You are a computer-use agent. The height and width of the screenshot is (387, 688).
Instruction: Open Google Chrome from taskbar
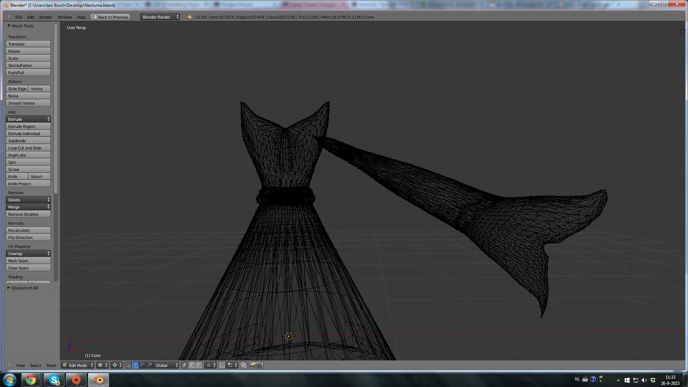[31, 380]
